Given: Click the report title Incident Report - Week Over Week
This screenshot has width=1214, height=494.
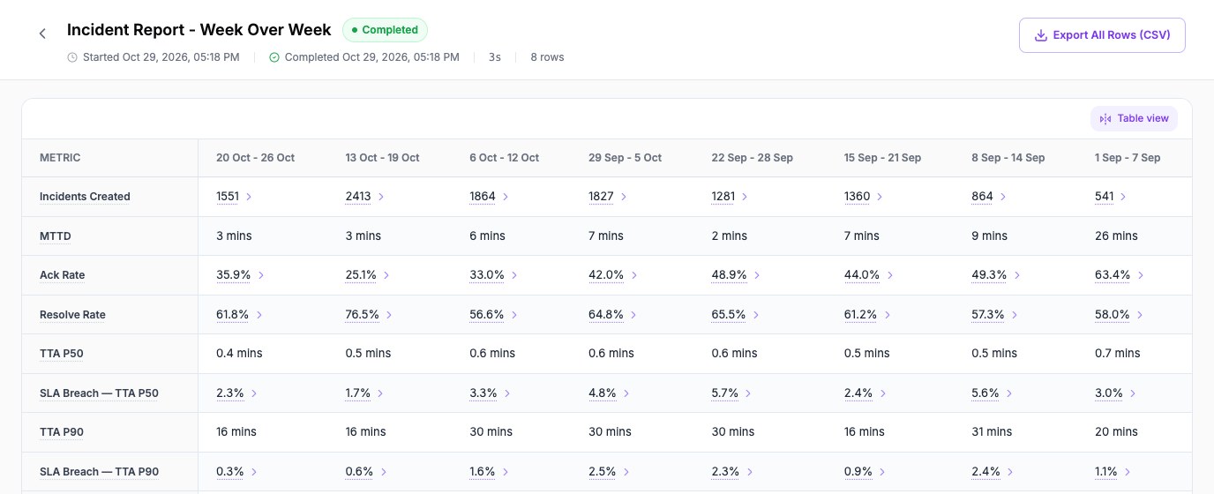Looking at the screenshot, I should tap(199, 30).
